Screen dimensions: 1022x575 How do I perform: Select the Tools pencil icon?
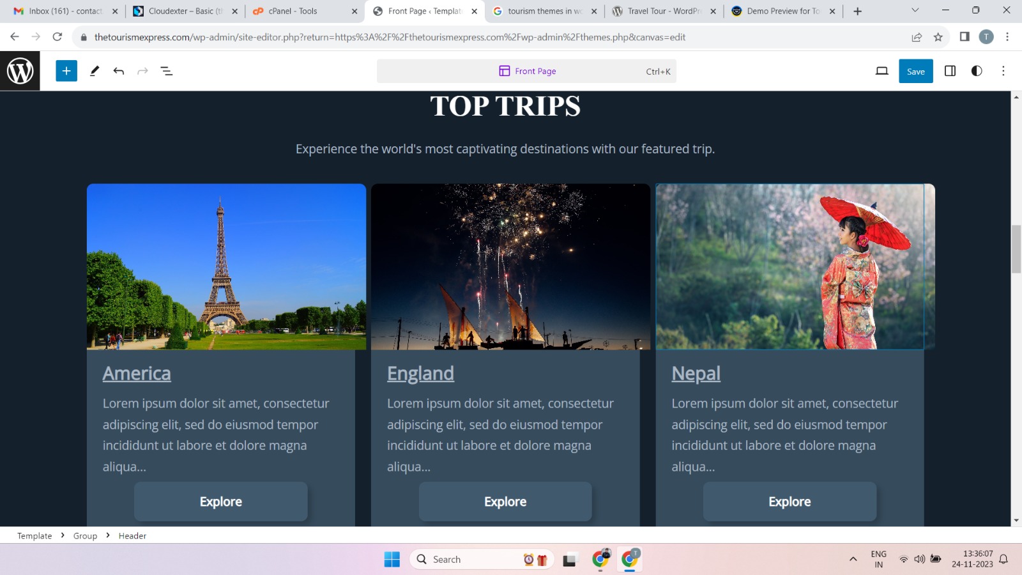95,71
